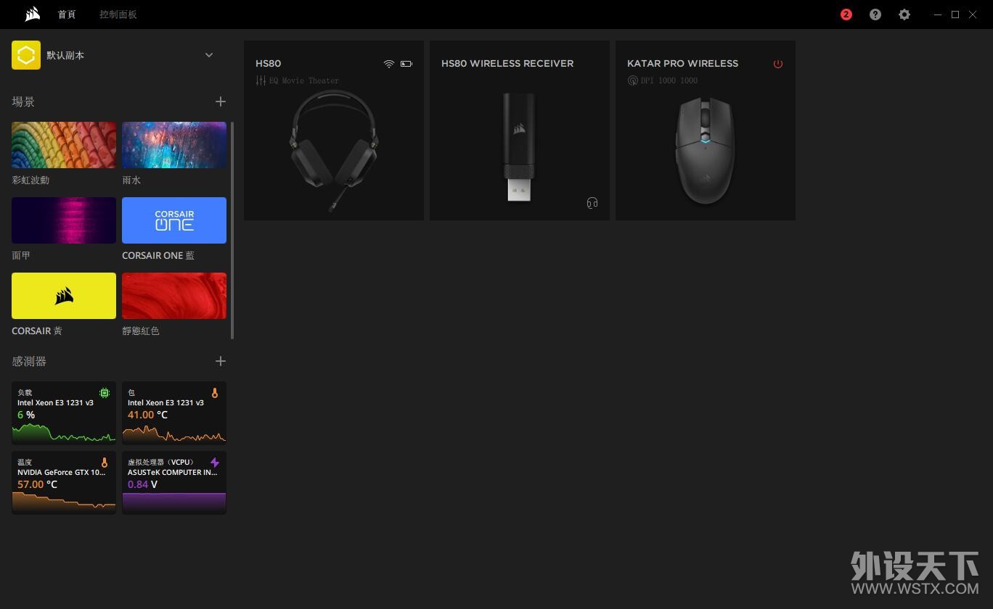Click the purple lightning voltage icon
The image size is (993, 609).
click(x=215, y=462)
